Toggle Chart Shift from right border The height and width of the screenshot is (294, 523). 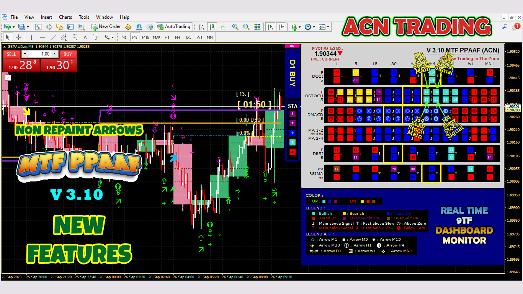[x=282, y=27]
